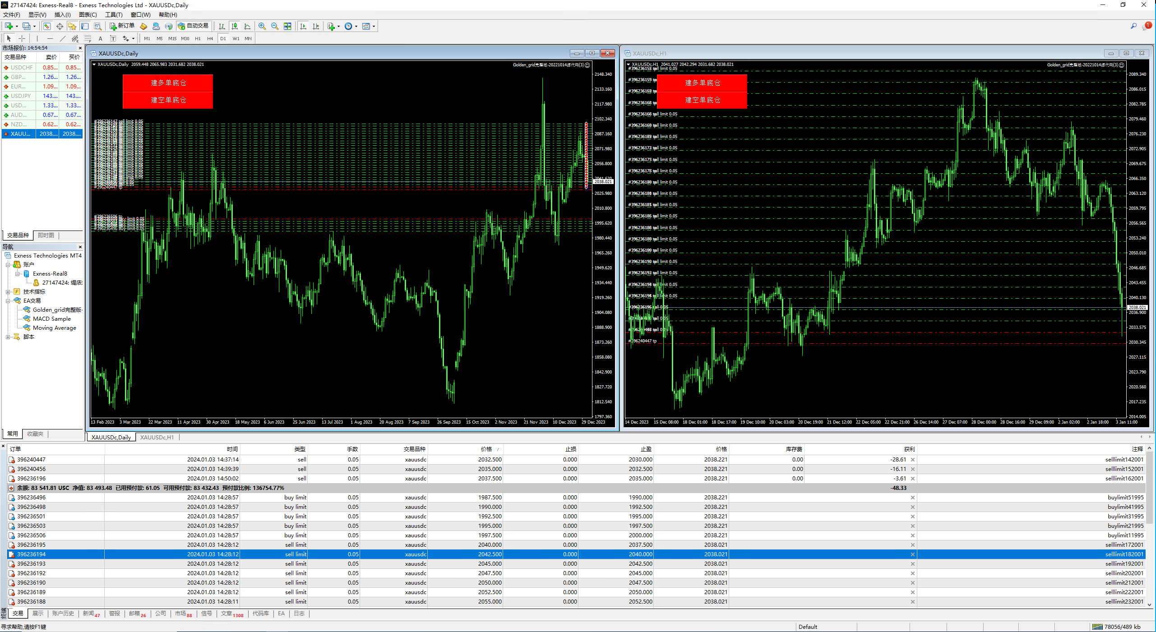
Task: Toggle the 自动交易 auto trading button
Action: 194,26
